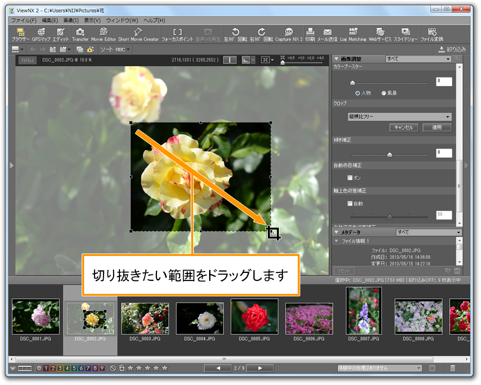The image size is (481, 385).
Task: Open image in Capture NX 2
Action: point(289,35)
